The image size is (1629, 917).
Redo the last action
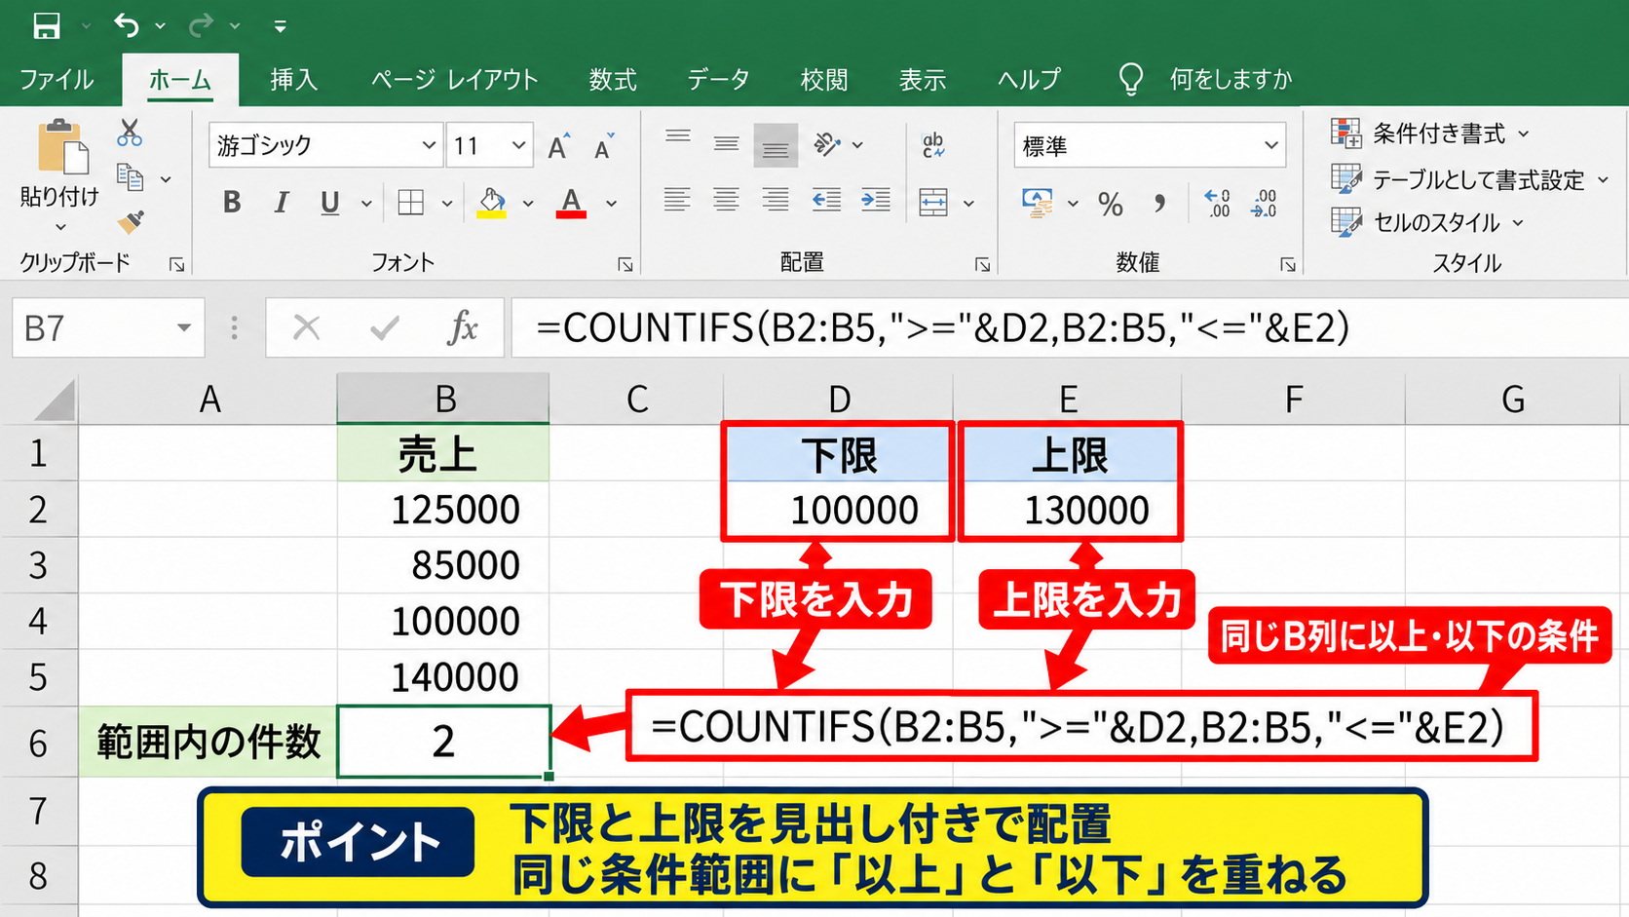pyautogui.click(x=201, y=25)
